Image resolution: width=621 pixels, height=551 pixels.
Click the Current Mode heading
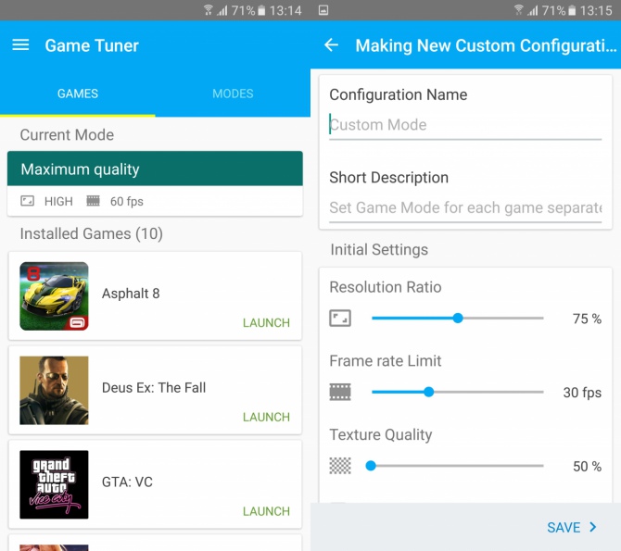67,135
